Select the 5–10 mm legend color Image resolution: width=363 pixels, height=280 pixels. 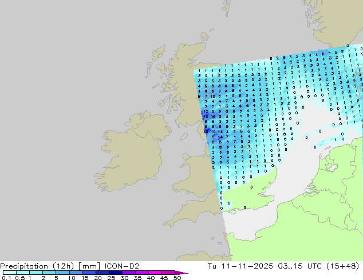(62, 273)
